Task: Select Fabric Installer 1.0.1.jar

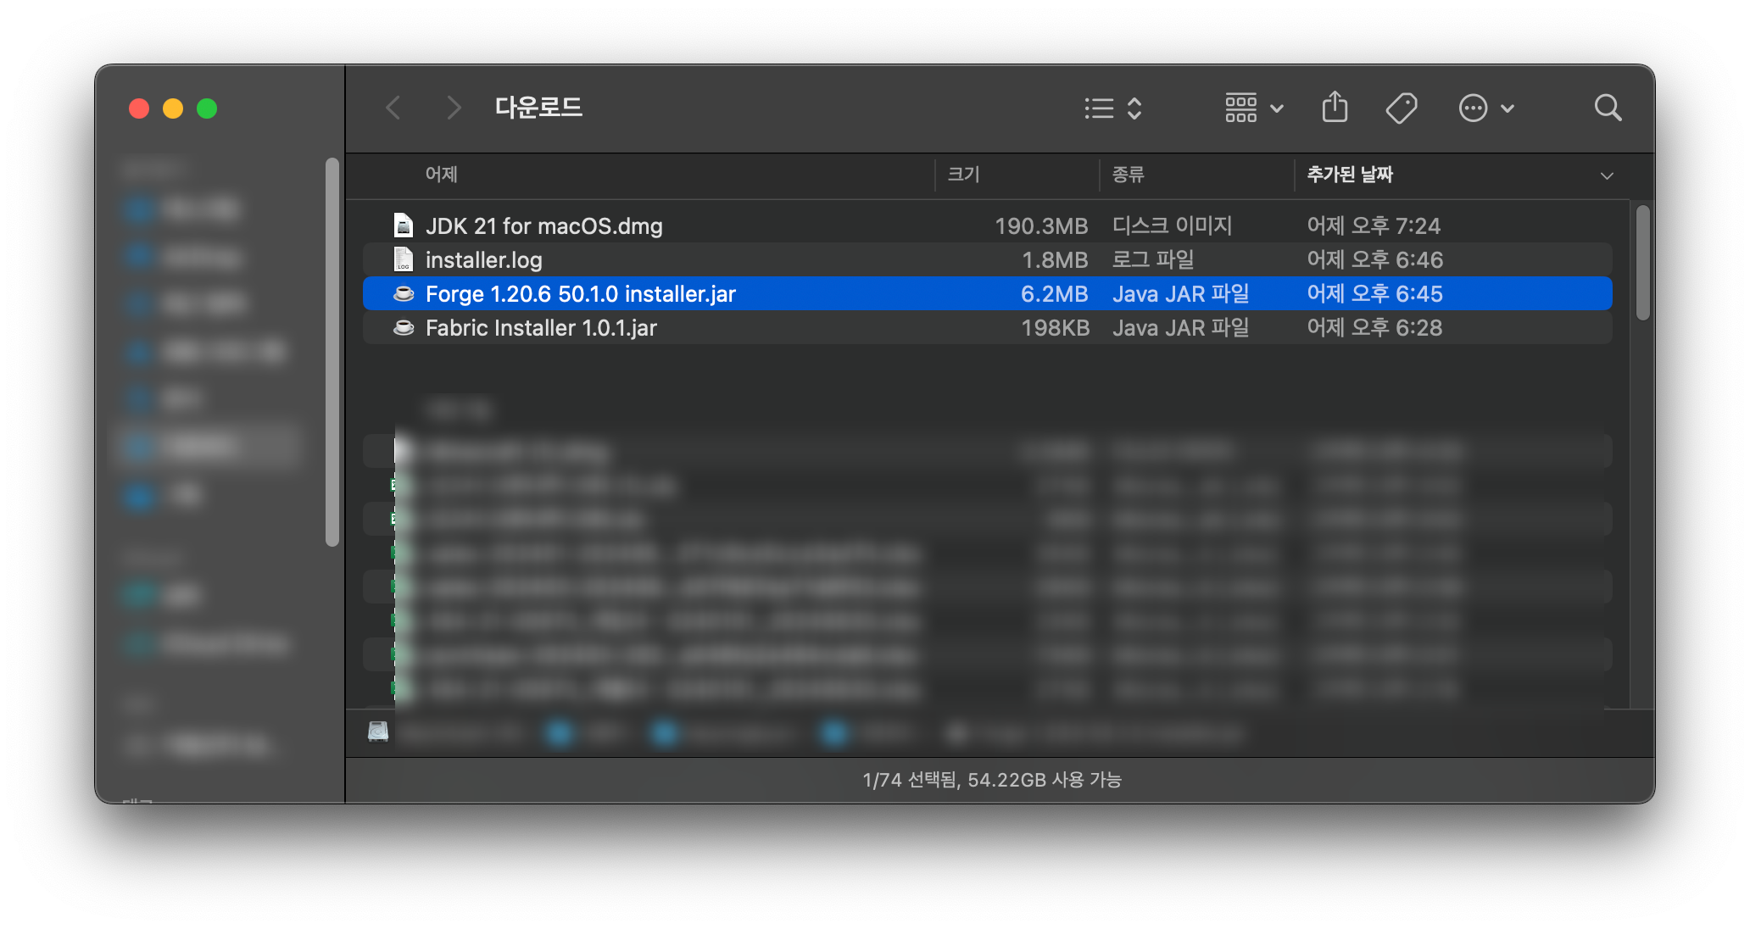Action: point(541,328)
